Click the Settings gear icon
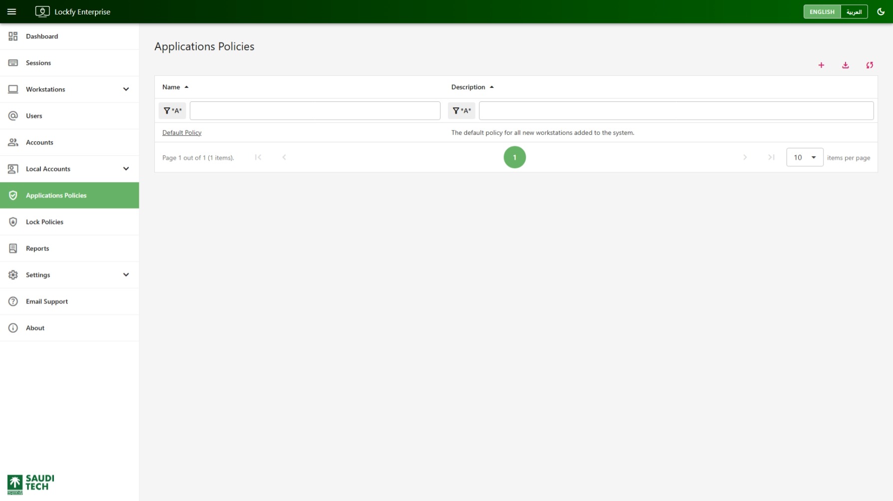Image resolution: width=893 pixels, height=501 pixels. pyautogui.click(x=13, y=274)
